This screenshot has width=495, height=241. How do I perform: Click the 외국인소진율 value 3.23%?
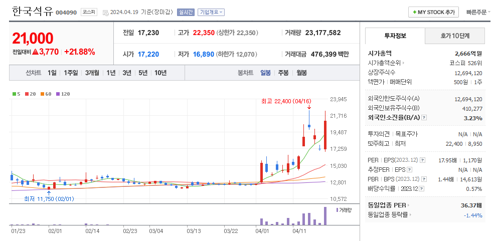click(x=474, y=118)
